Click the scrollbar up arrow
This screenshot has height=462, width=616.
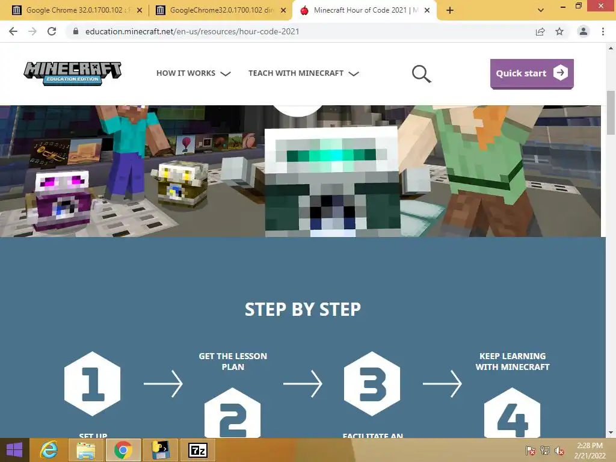click(611, 48)
